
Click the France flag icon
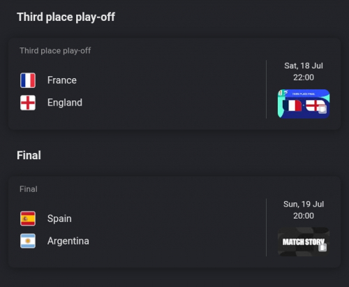point(28,80)
